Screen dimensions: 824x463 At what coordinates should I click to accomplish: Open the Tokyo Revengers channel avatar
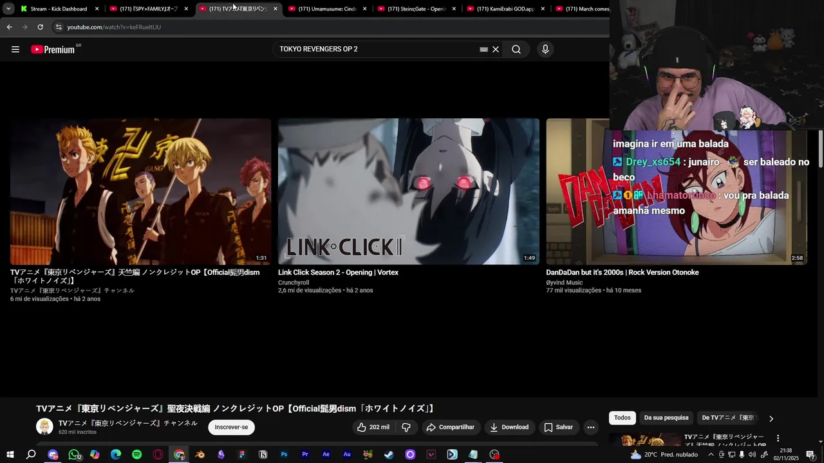[44, 427]
